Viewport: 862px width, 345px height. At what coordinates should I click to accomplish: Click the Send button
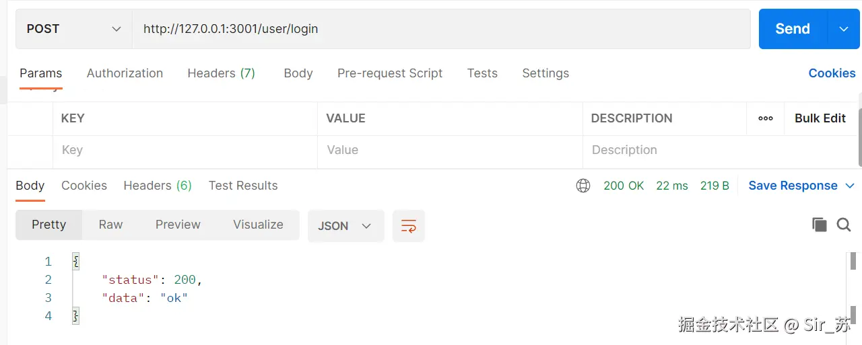tap(792, 29)
